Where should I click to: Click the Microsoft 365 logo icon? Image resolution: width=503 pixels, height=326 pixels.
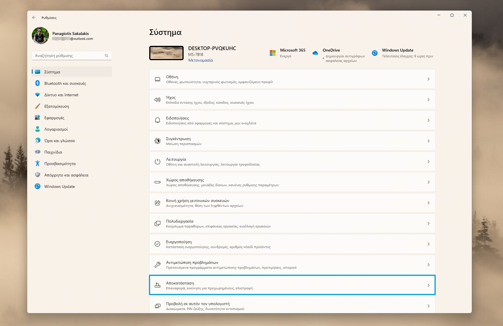click(x=272, y=53)
